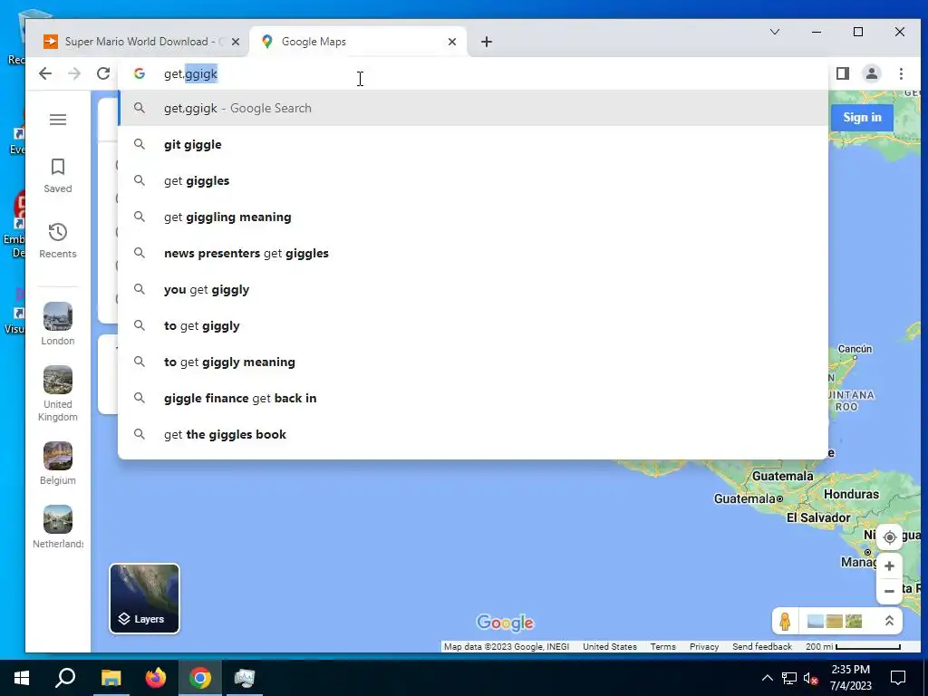Click in the address bar text field
928x696 pixels.
coord(473,73)
